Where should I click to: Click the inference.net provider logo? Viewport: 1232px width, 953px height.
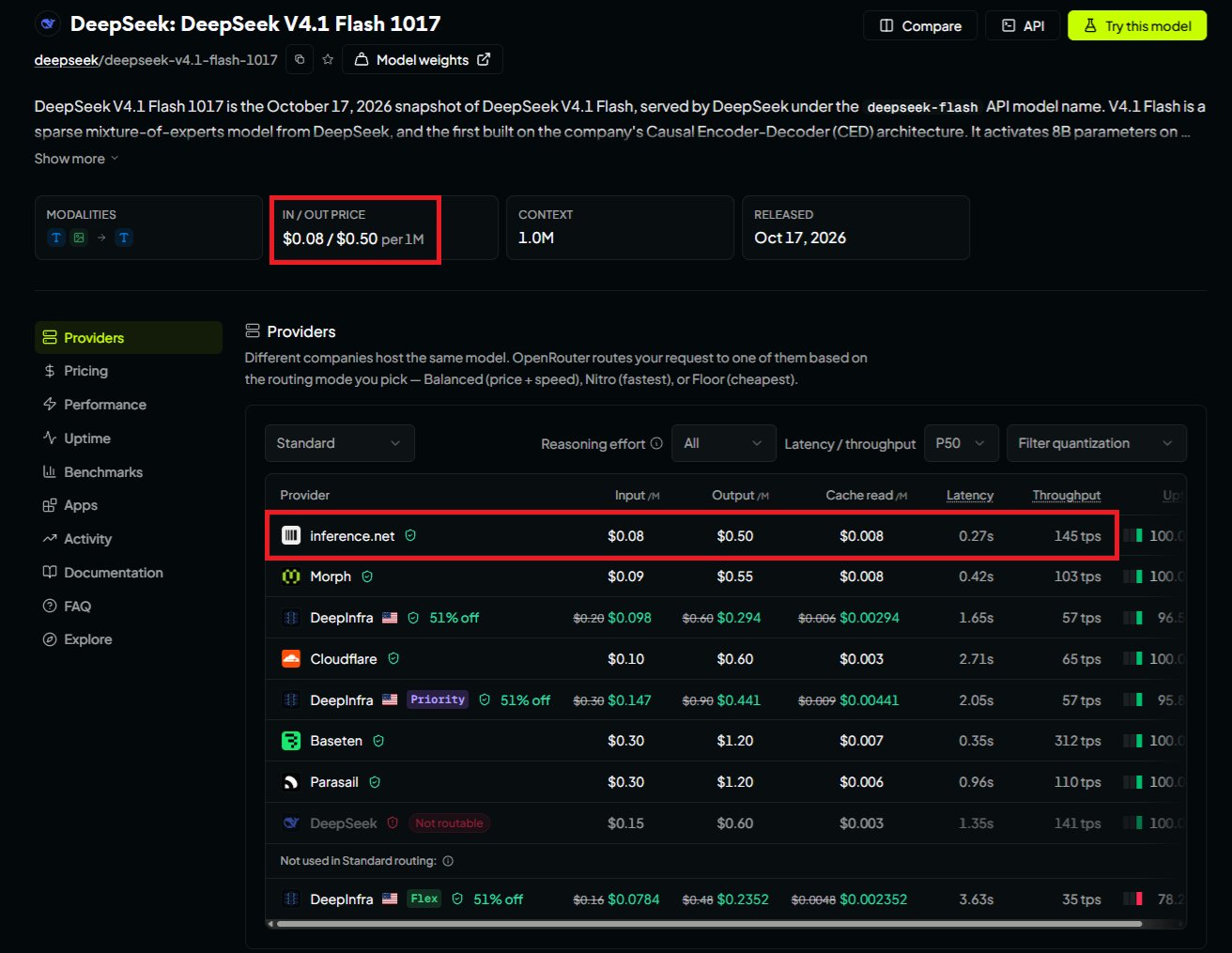pyautogui.click(x=291, y=536)
